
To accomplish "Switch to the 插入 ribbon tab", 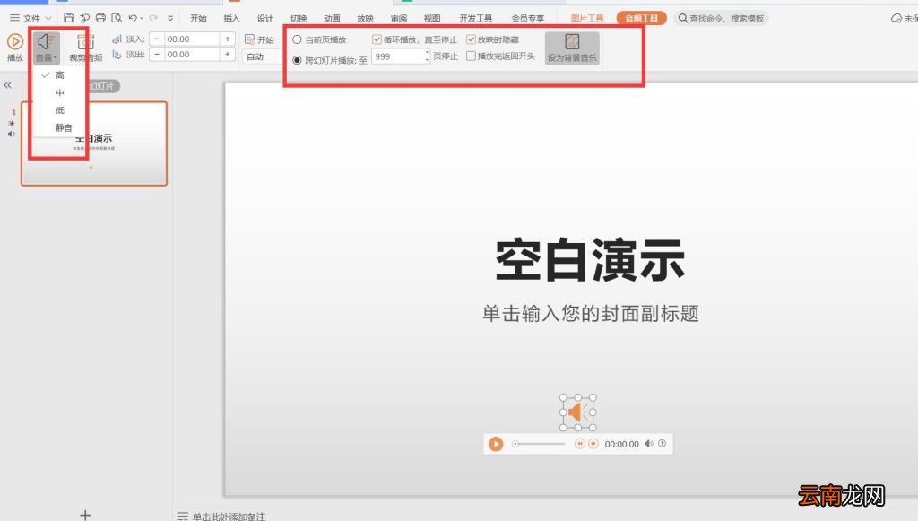I will [x=232, y=18].
